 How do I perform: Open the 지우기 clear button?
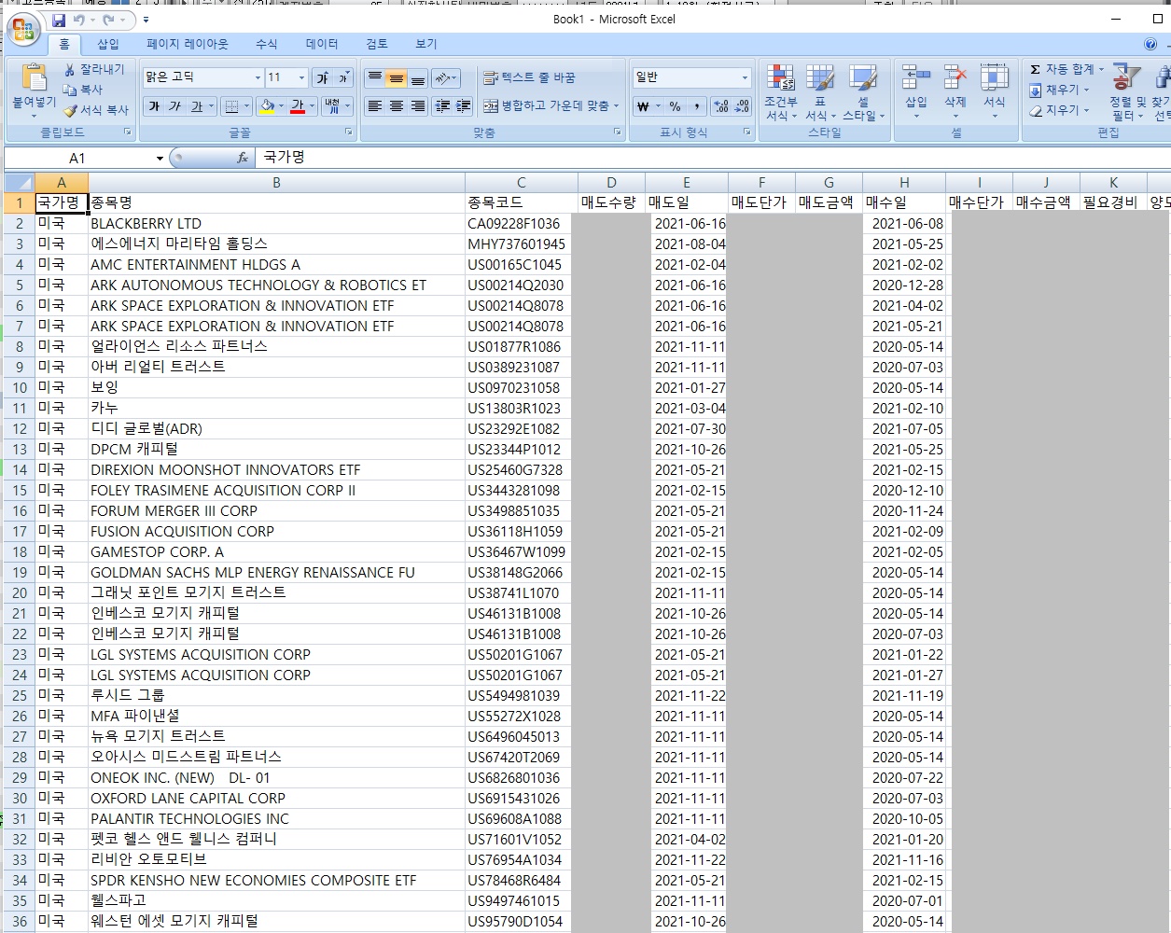[x=1059, y=110]
